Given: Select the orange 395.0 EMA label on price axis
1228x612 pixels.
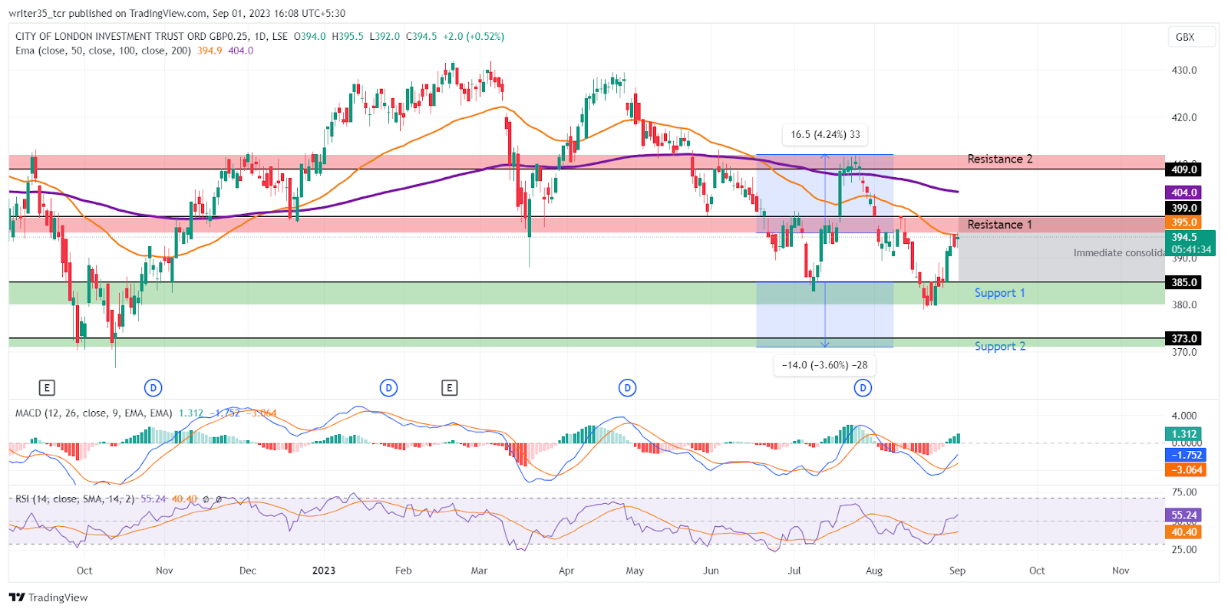Looking at the screenshot, I should click(1183, 222).
